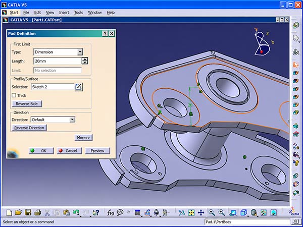Open the File menu
This screenshot has height=227, width=303.
coord(26,13)
